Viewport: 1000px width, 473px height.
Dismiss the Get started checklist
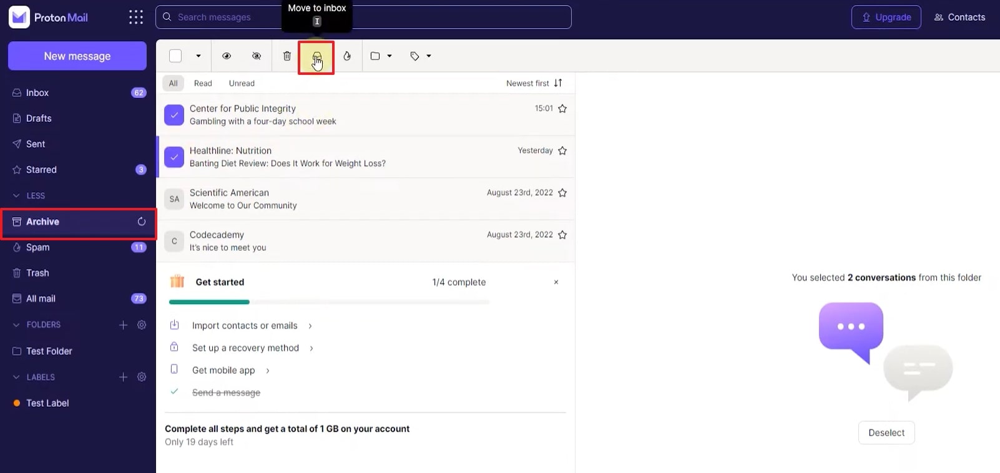pos(556,282)
